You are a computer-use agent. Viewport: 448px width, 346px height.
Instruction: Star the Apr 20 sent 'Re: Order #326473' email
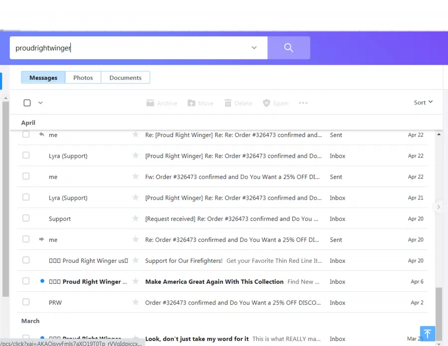point(135,239)
